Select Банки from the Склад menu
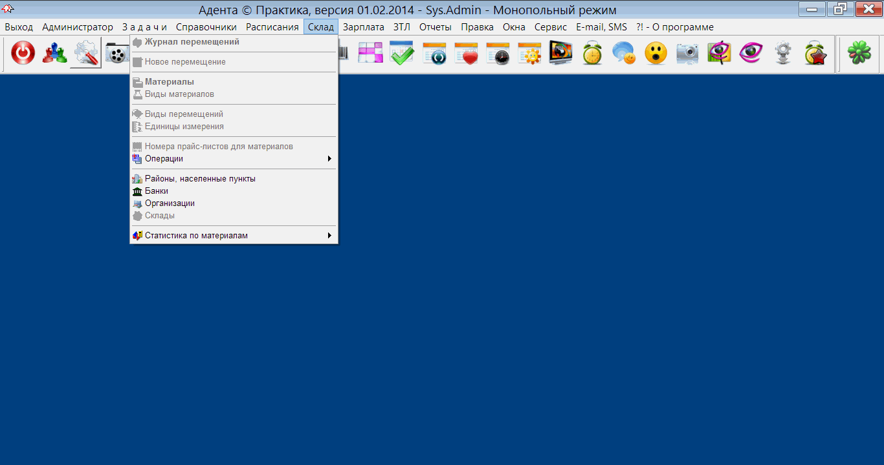Image resolution: width=884 pixels, height=465 pixels. click(157, 191)
